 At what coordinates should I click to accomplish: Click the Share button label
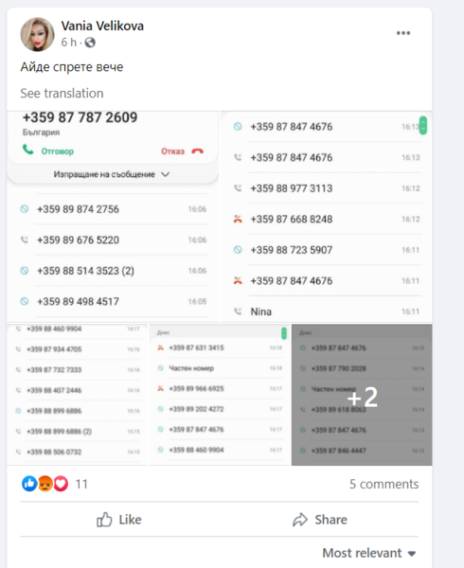330,520
